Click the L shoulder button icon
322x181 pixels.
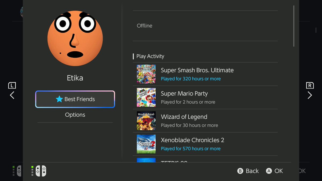point(12,86)
